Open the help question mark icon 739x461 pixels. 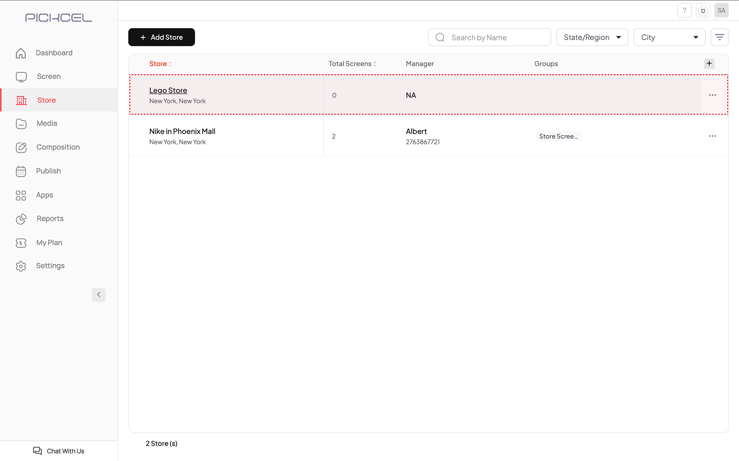pos(684,10)
